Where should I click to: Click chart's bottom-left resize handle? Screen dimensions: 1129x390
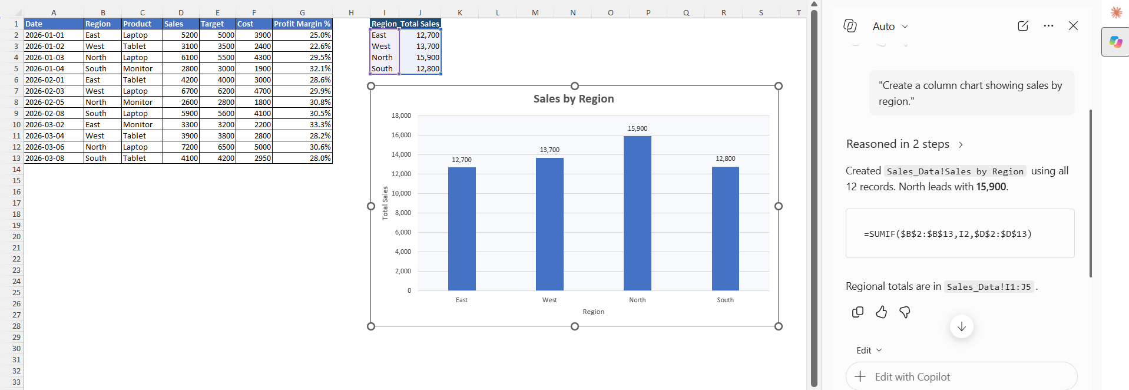(x=371, y=326)
